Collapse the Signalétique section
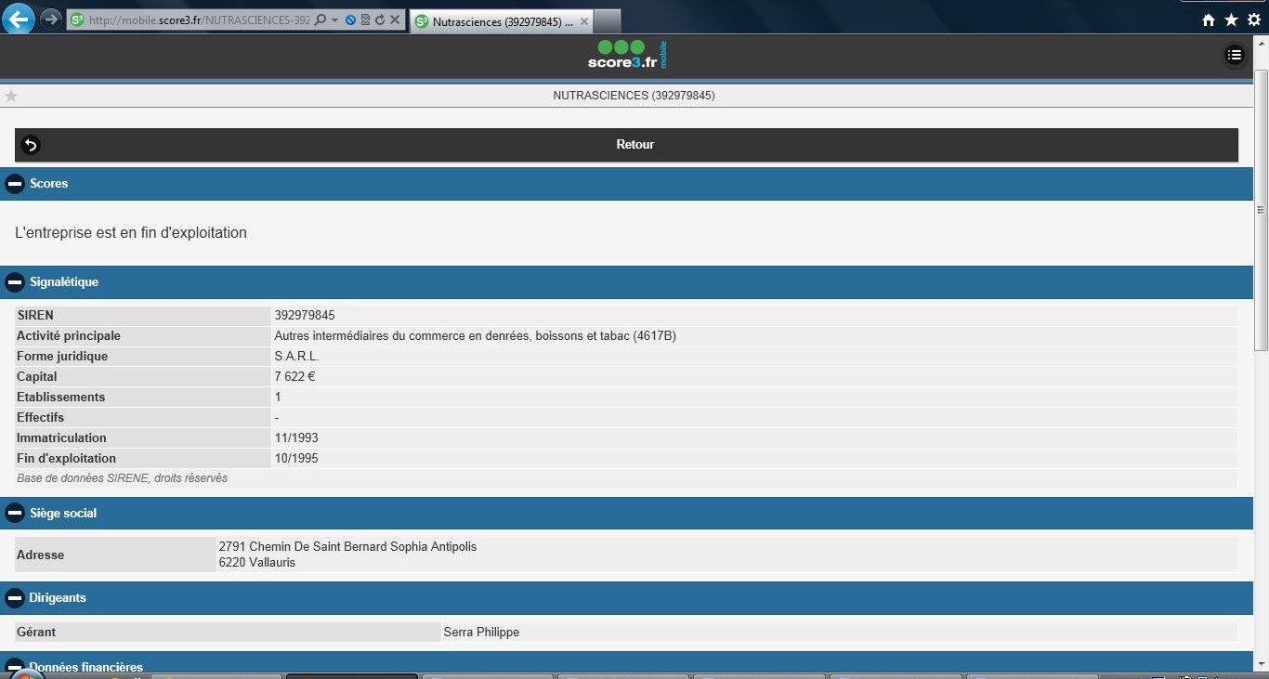Image resolution: width=1269 pixels, height=679 pixels. click(x=15, y=282)
